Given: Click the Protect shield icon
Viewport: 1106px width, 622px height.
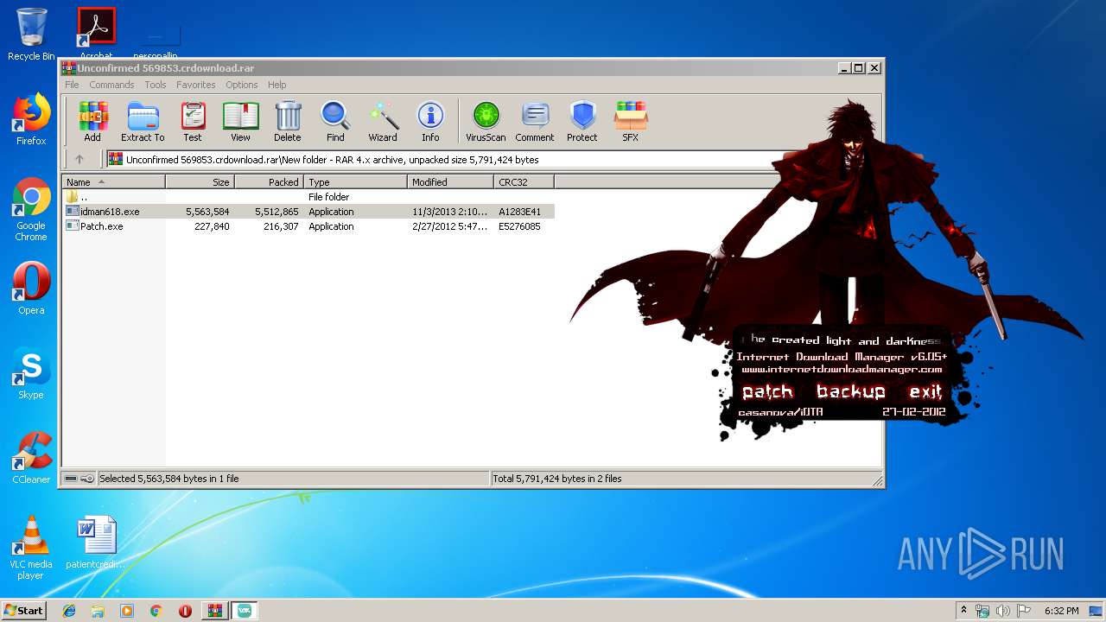Looking at the screenshot, I should 582,121.
